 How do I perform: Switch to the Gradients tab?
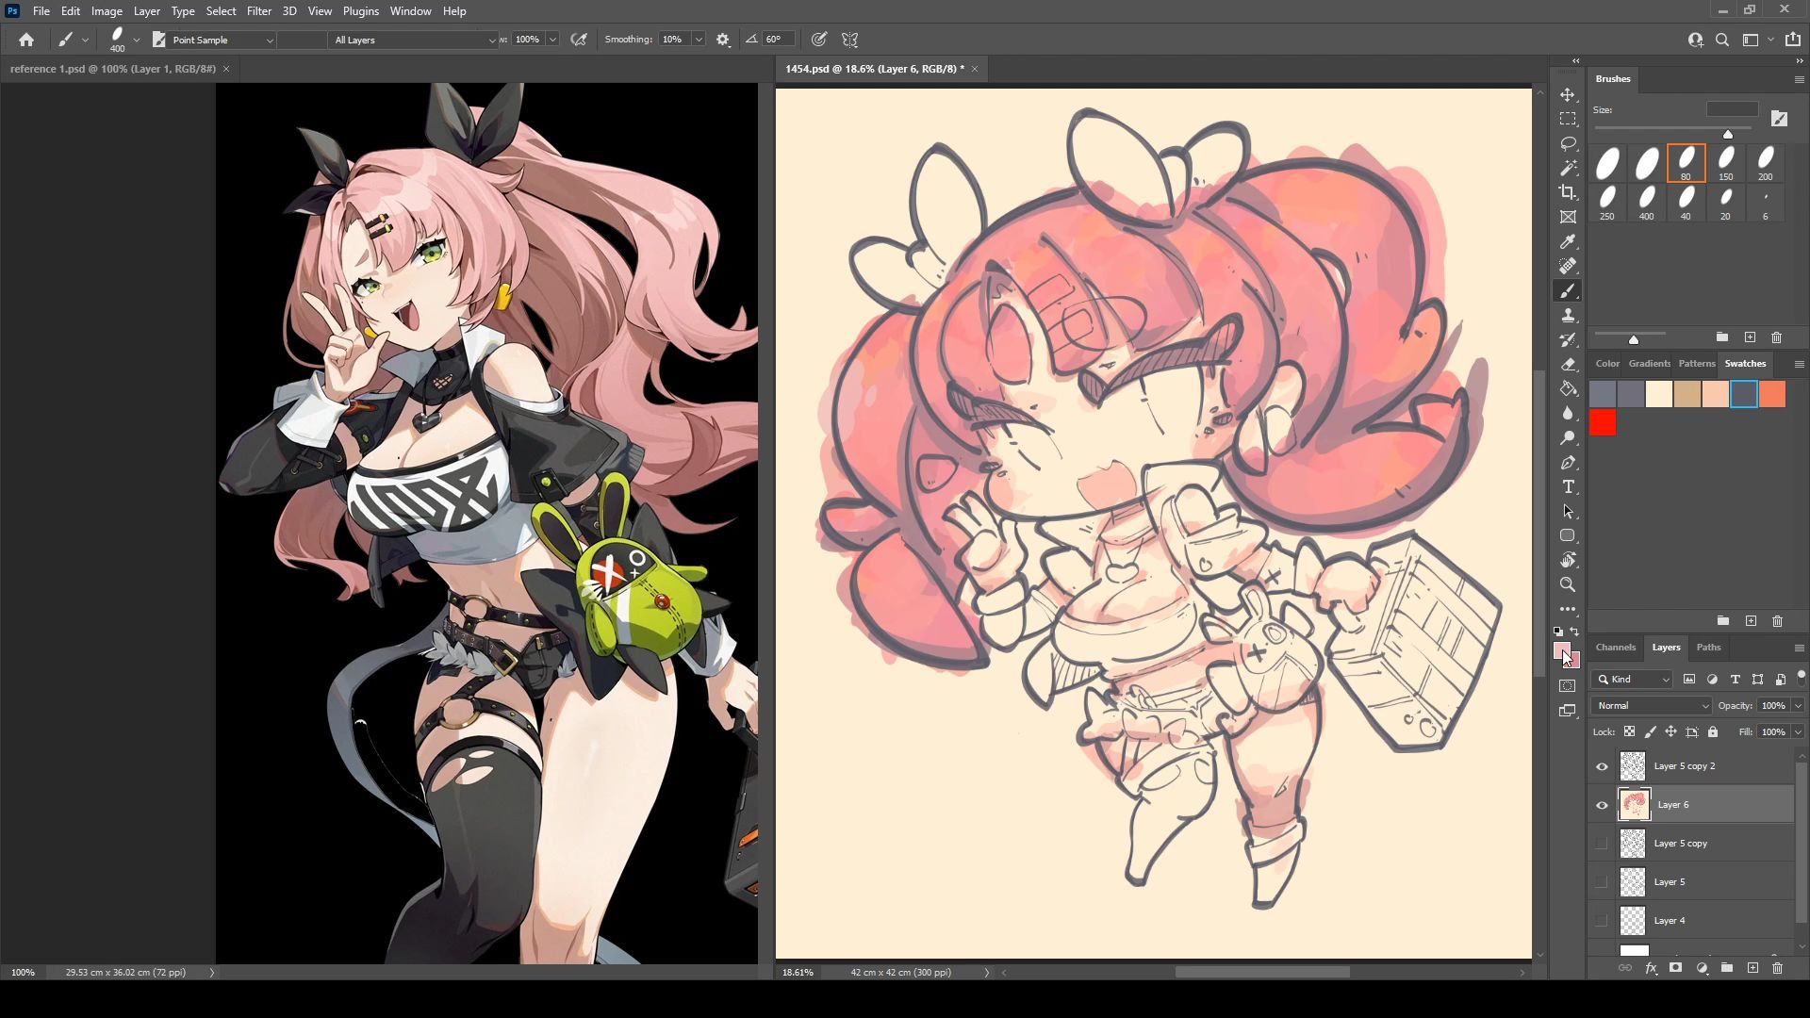point(1650,364)
